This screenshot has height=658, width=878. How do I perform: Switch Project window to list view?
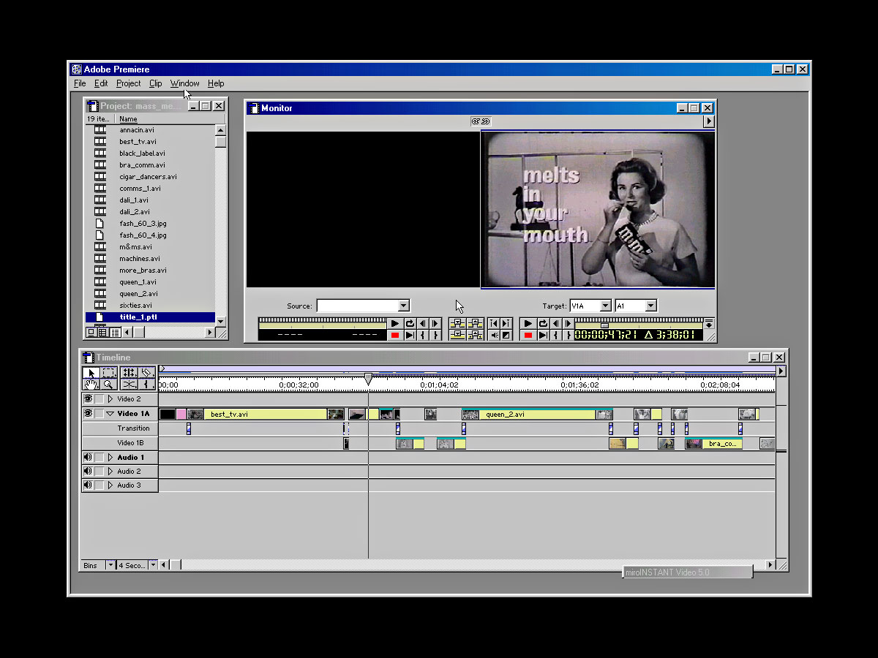115,332
